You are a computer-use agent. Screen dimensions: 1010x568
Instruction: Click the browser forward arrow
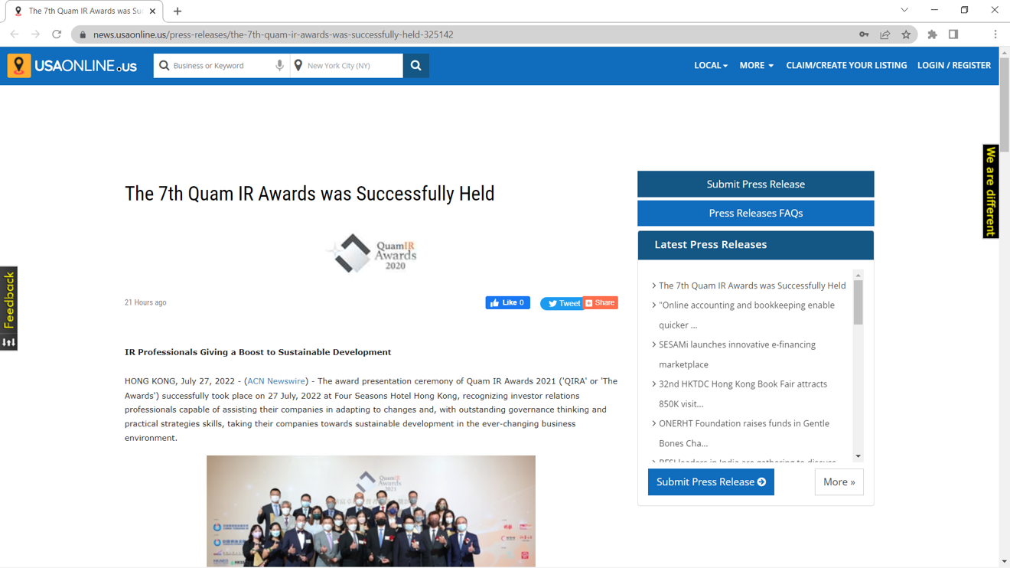click(x=35, y=34)
